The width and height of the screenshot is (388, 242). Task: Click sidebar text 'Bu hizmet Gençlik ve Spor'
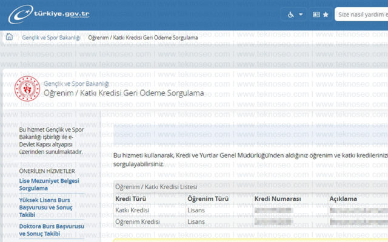pyautogui.click(x=52, y=140)
